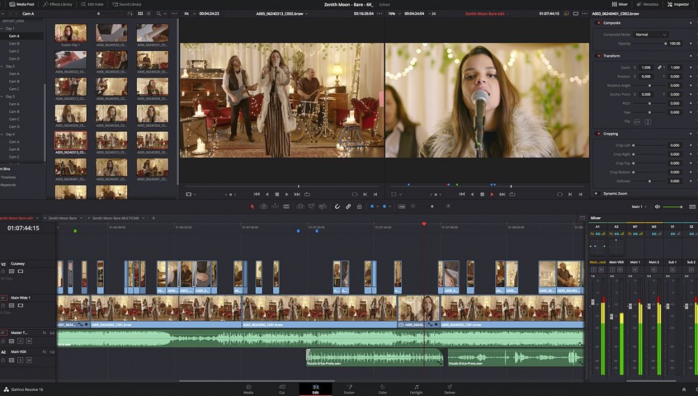Toggle the Composite section enable switch

click(x=598, y=23)
